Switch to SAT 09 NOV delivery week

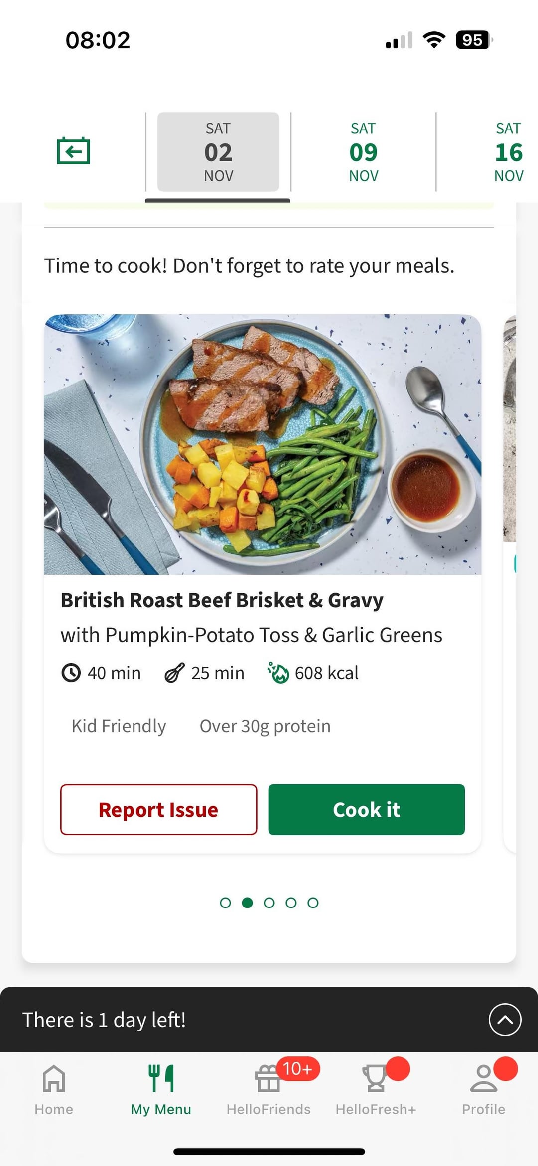364,152
